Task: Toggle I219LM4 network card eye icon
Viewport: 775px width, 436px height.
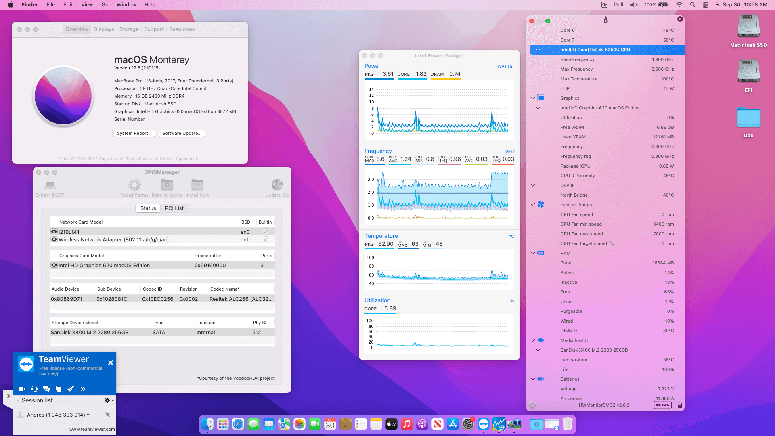Action: point(54,232)
